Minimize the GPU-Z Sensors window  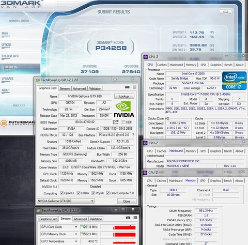coord(116,209)
